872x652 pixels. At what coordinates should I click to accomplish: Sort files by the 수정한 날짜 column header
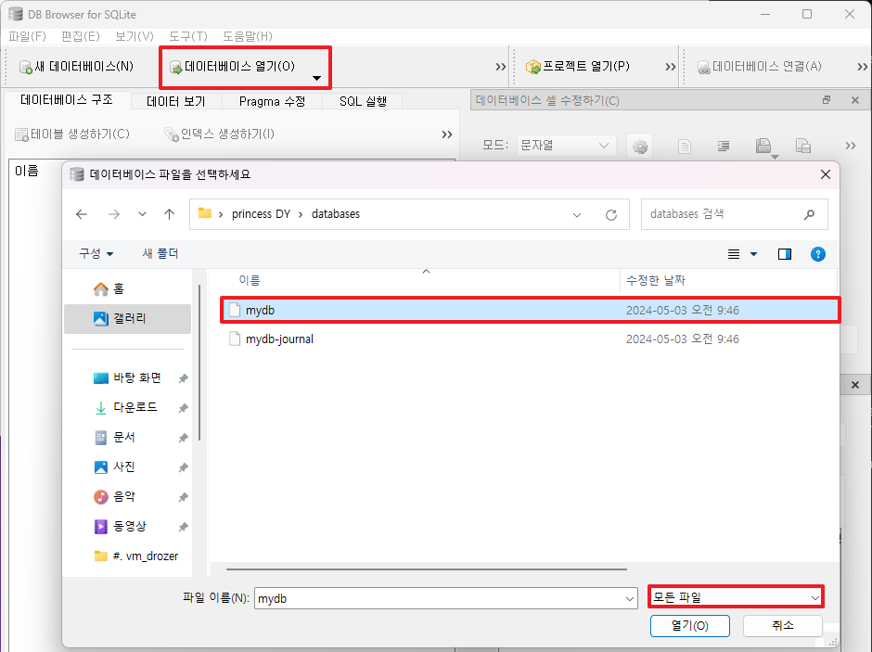(x=656, y=281)
